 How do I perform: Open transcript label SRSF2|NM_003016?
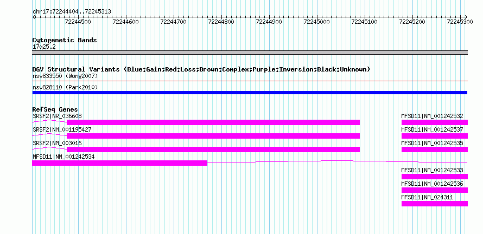[x=58, y=144]
